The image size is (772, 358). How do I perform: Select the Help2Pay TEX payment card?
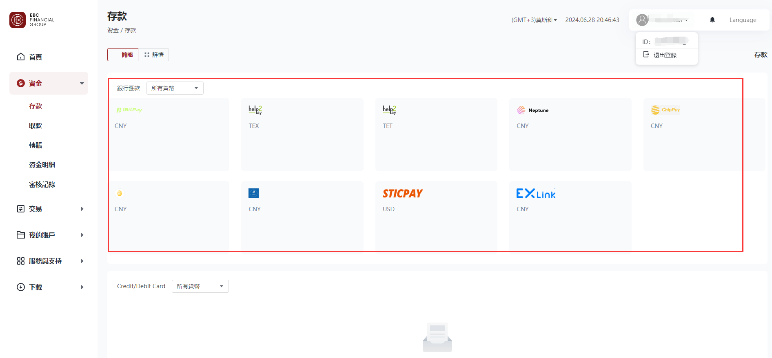[302, 134]
